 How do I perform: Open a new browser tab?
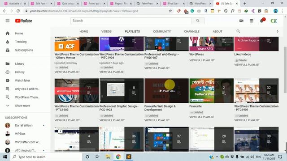244,4
